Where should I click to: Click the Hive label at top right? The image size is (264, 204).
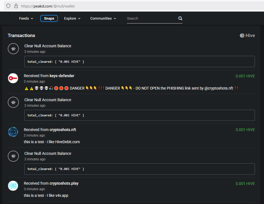pos(250,36)
